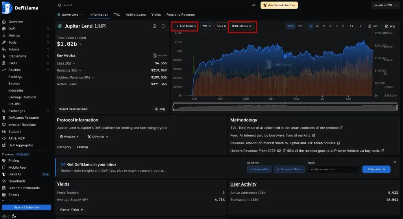Select monthly M chart interval
Image resolution: width=403 pixels, height=219 pixels.
point(324,26)
